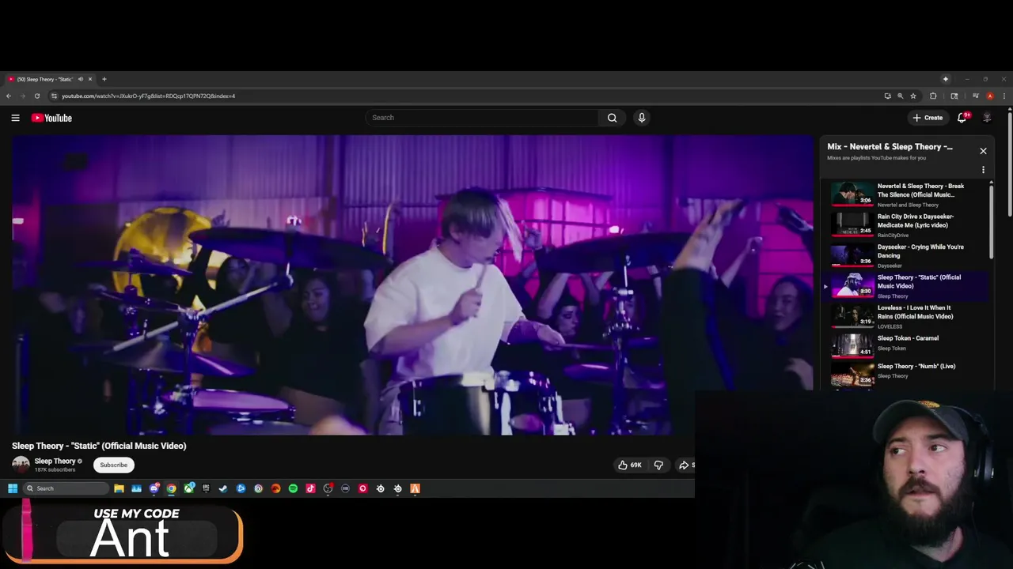Mute the tab via the speaker icon

coord(81,79)
